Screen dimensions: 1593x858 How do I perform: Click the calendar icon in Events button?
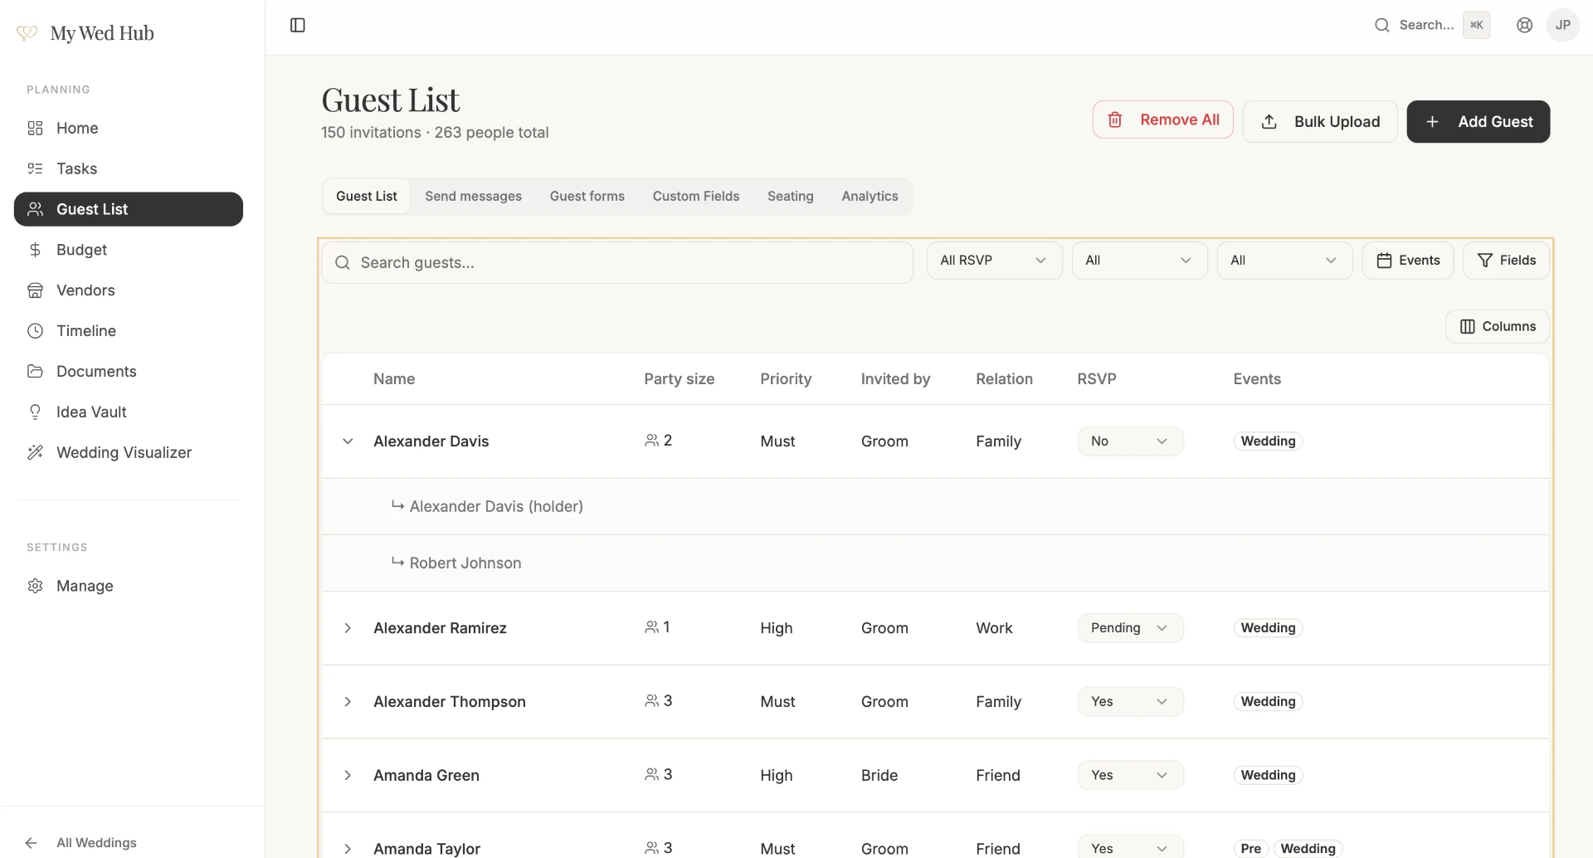click(1384, 261)
